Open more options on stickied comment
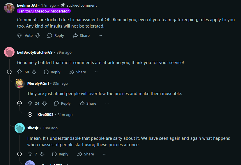The width and height of the screenshot is (241, 165). pyautogui.click(x=100, y=35)
